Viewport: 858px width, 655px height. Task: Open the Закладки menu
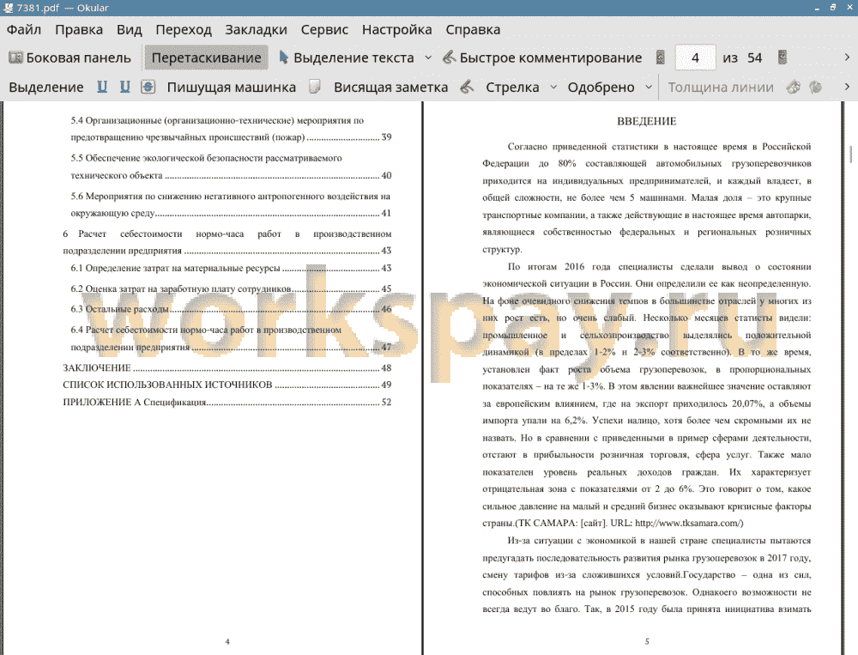256,29
